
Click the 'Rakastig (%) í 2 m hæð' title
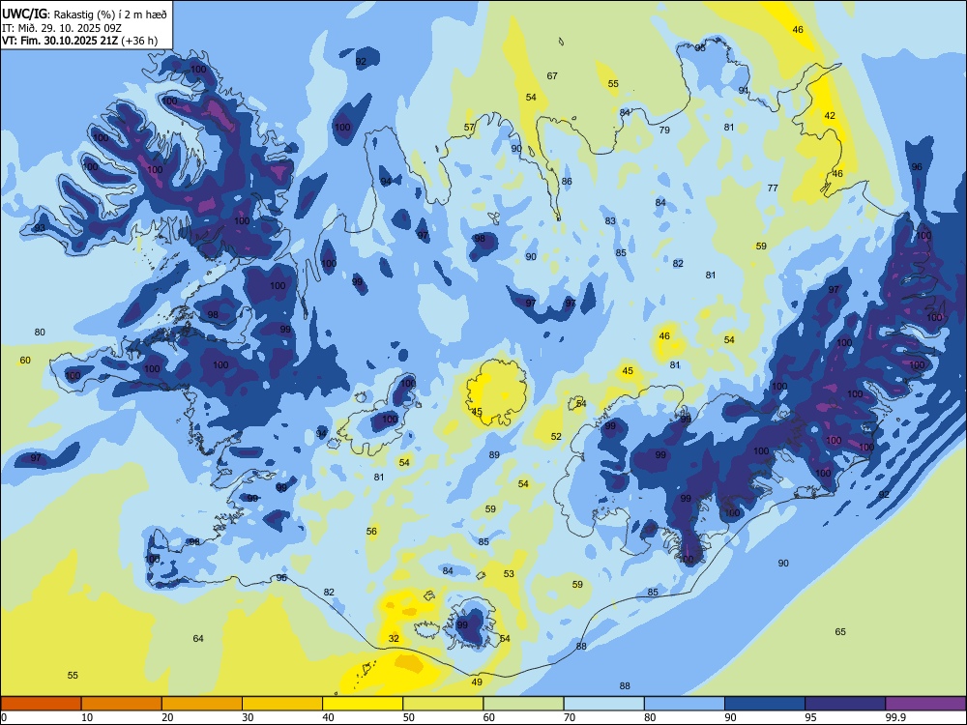110,13
